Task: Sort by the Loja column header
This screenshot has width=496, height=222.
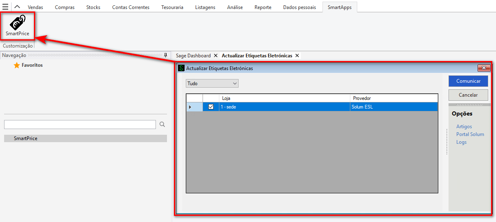Action: [284, 98]
